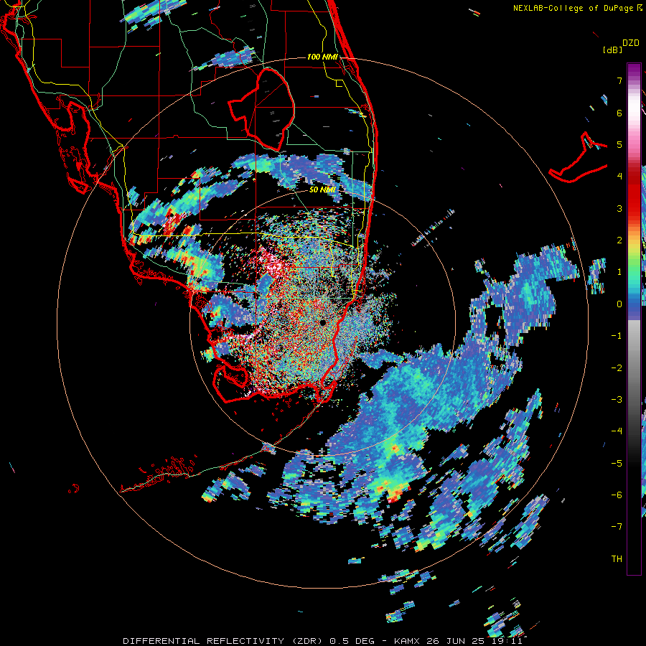646x646 pixels.
Task: Click the 100 NMI range ring label
Action: tap(322, 57)
